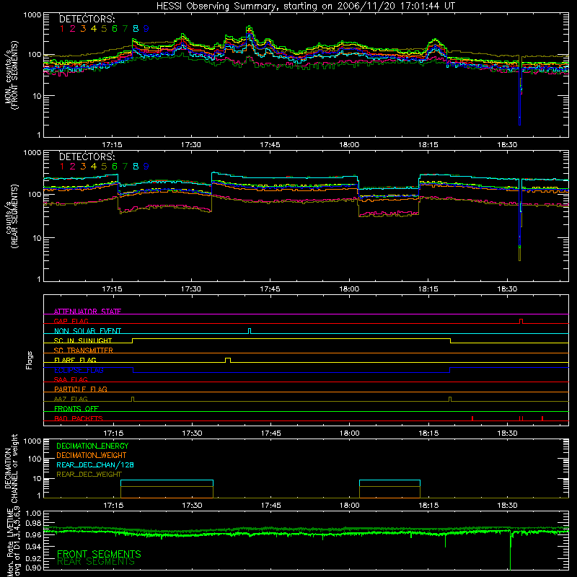Click the GAP_FLAG pulse near 18:32
The image size is (577, 577).
click(521, 321)
